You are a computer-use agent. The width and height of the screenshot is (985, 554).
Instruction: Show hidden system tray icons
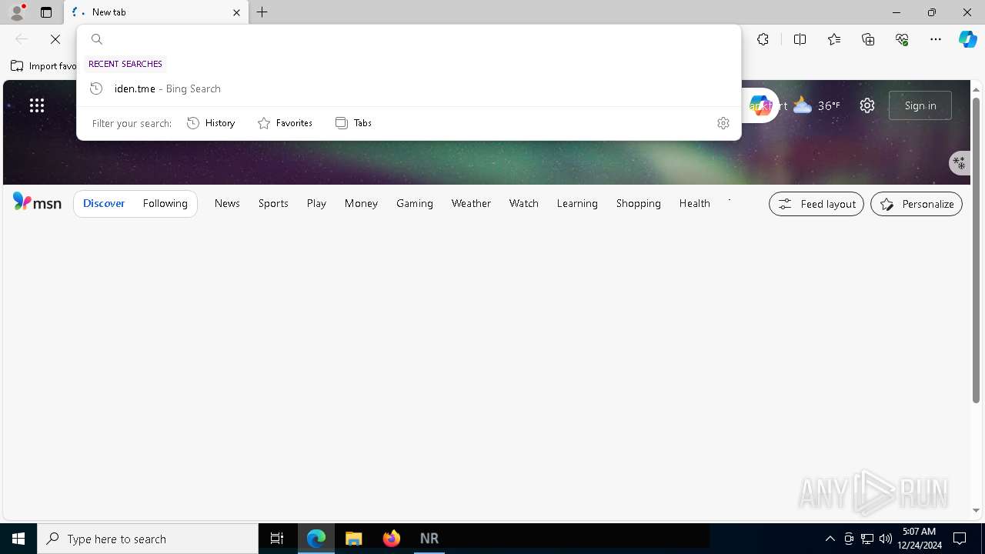[830, 539]
